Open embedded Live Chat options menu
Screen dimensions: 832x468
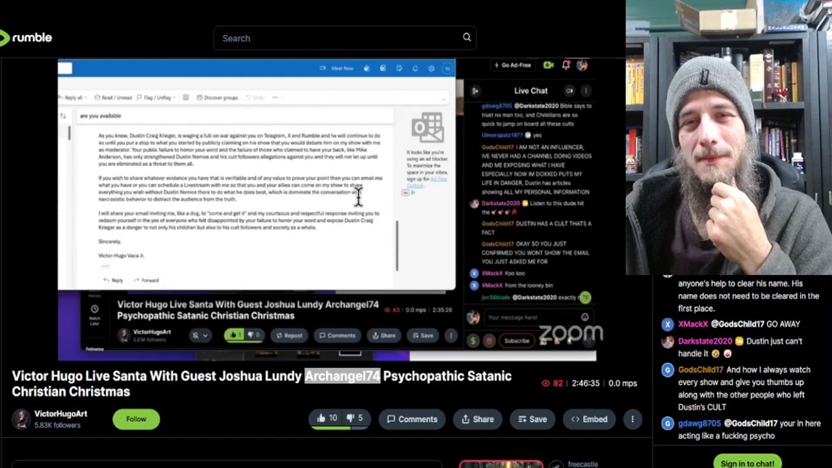(x=586, y=91)
